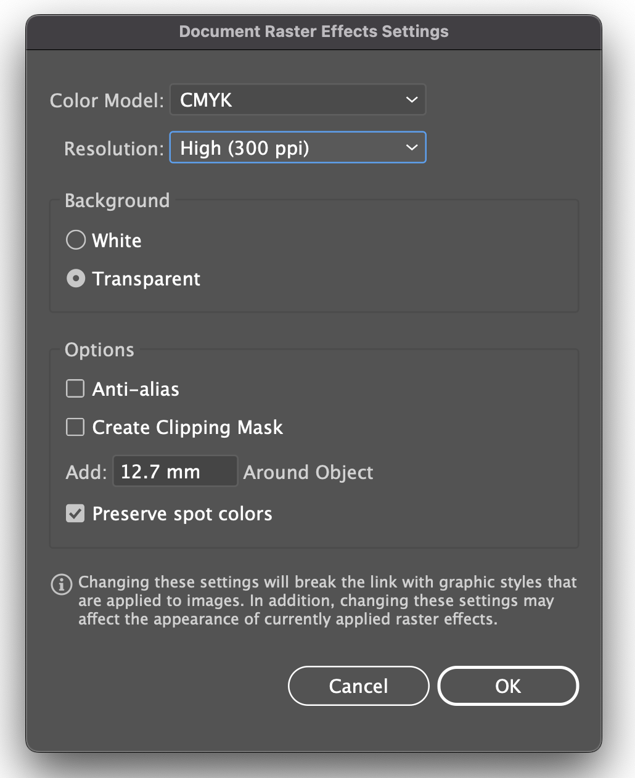Click the CMYK text inside the Color Model box

205,99
